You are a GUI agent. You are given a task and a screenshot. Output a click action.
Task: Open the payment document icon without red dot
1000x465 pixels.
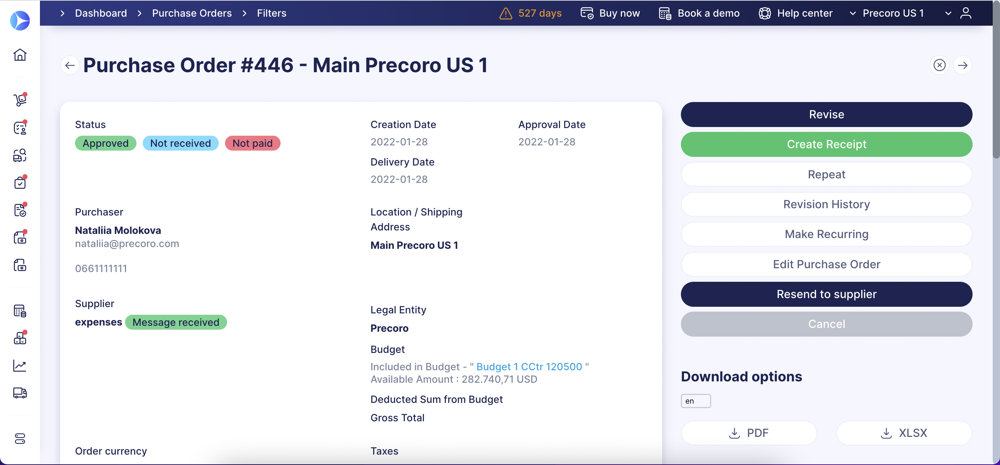[x=20, y=265]
